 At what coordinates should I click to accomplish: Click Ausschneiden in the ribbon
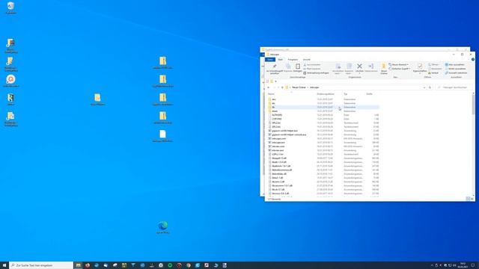point(312,65)
